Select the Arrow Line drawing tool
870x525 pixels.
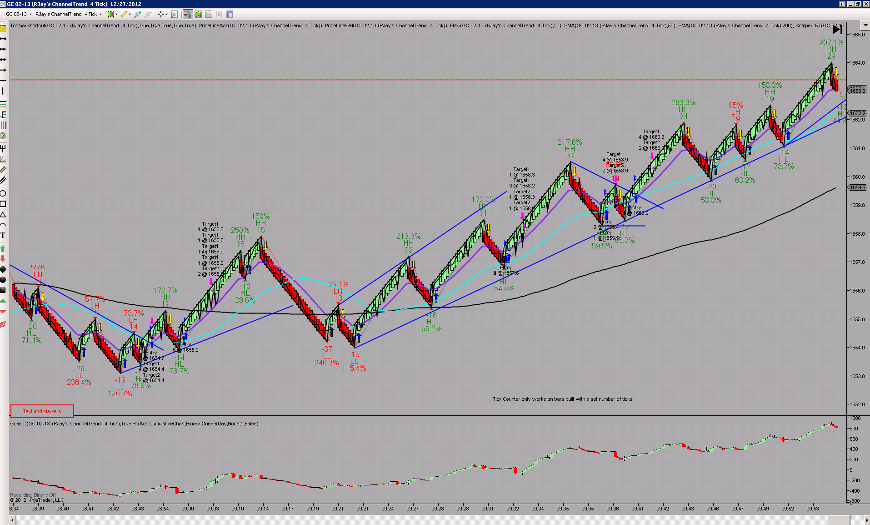3,70
